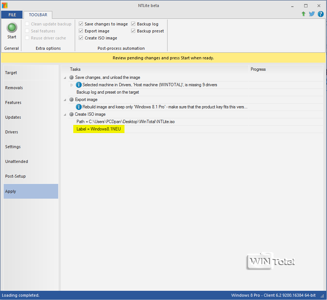327x300 pixels.
Task: Uncheck Save changes to image
Action: click(81, 24)
